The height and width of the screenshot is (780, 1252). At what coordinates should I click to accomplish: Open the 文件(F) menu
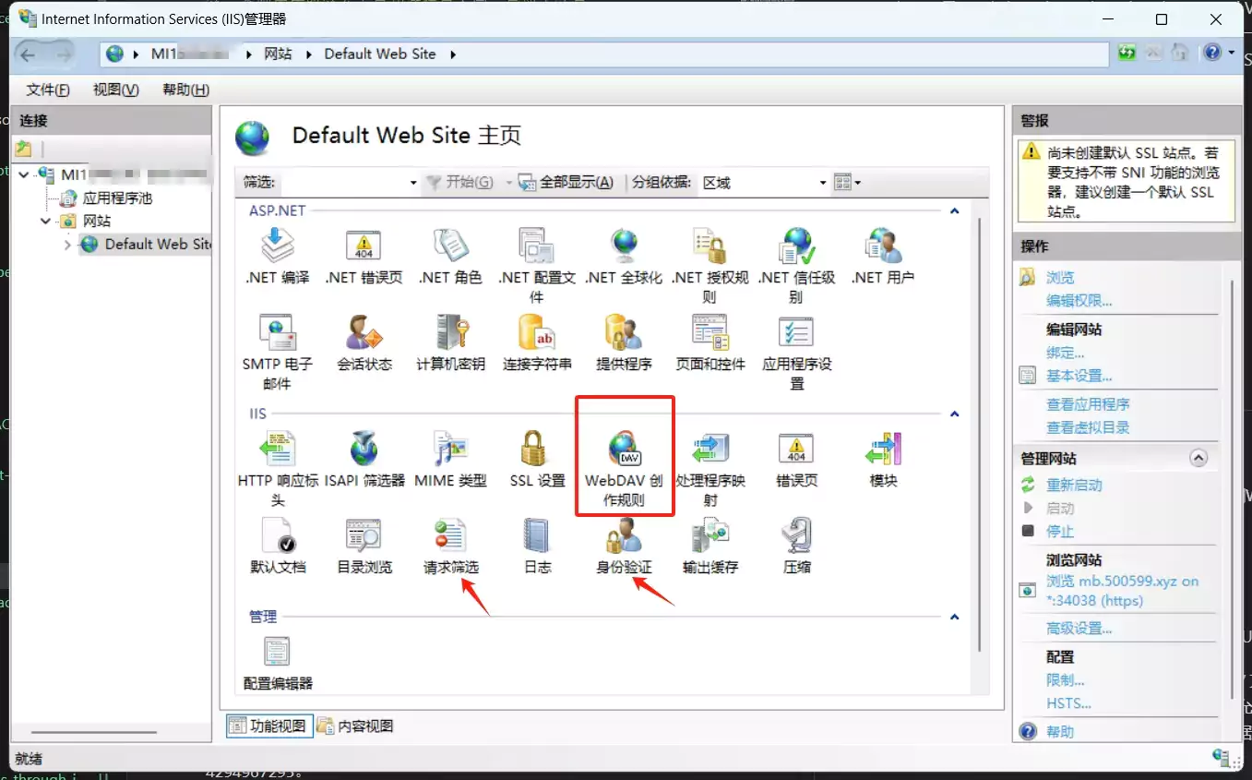48,90
